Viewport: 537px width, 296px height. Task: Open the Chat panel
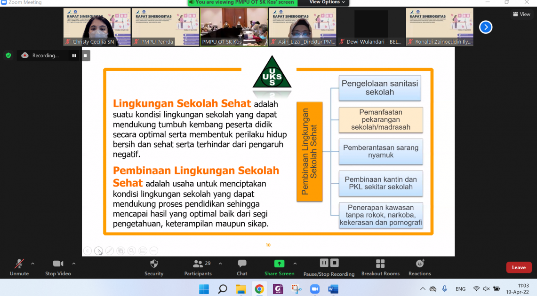pos(242,267)
